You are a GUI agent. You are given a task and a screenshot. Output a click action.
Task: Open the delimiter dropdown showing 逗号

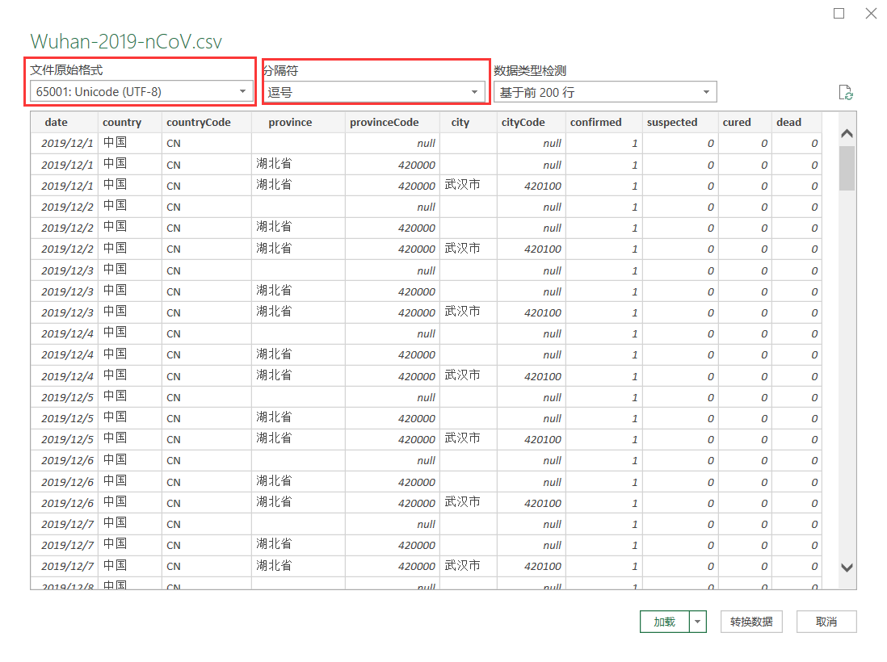coord(374,92)
